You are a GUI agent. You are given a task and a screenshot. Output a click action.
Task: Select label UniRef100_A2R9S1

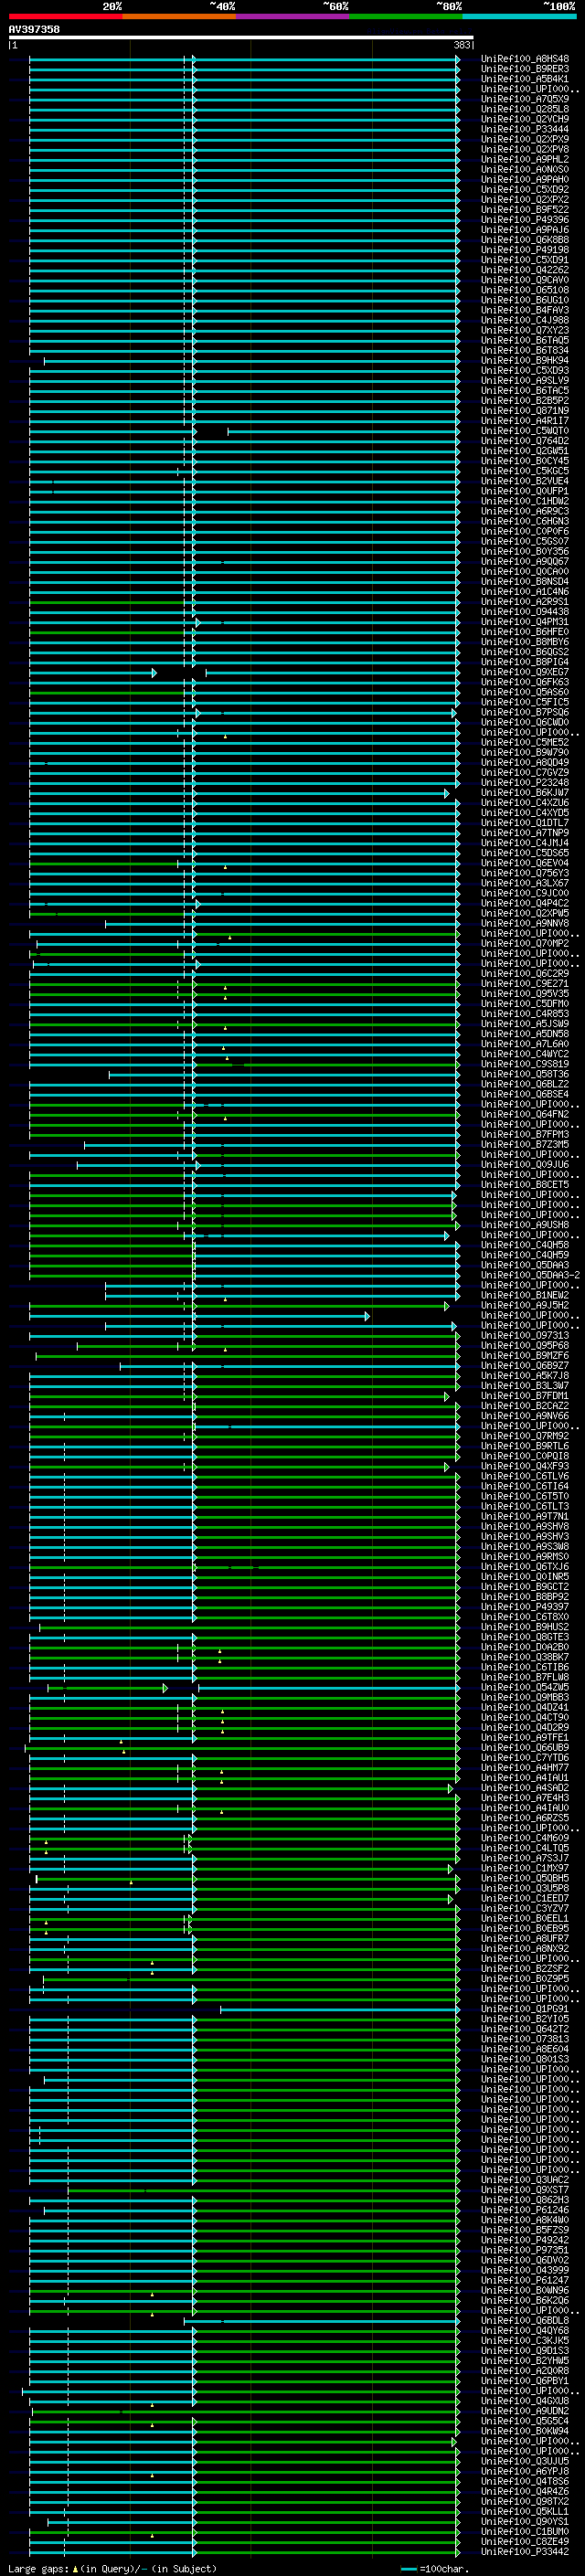point(525,601)
